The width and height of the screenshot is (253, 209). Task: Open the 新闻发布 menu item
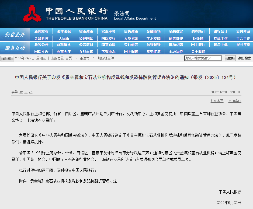pyautogui.click(x=41, y=31)
